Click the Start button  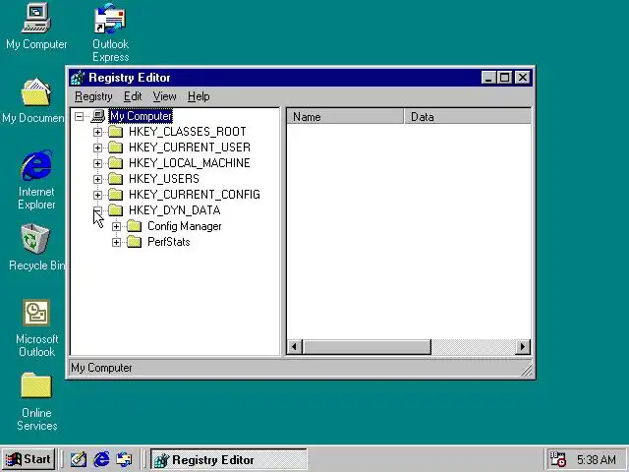[x=29, y=459]
